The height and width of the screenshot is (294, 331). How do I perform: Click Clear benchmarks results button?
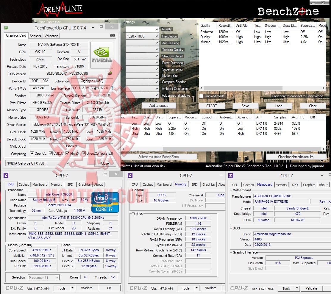(x=296, y=157)
